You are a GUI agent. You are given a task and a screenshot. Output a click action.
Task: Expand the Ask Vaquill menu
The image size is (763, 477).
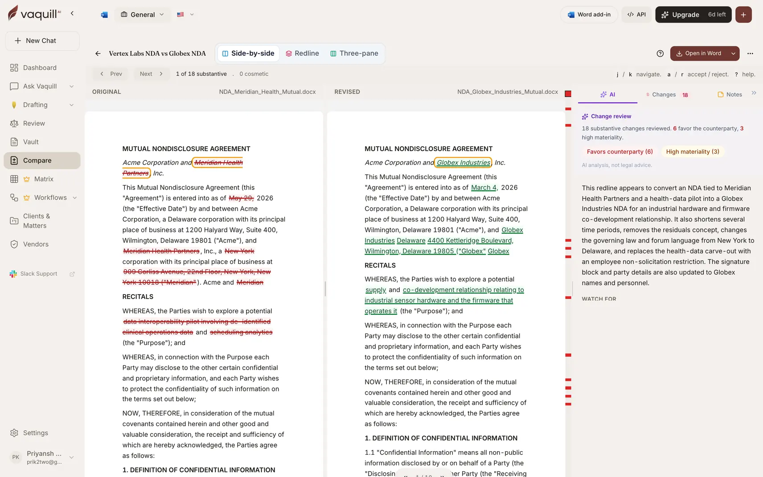coord(72,86)
